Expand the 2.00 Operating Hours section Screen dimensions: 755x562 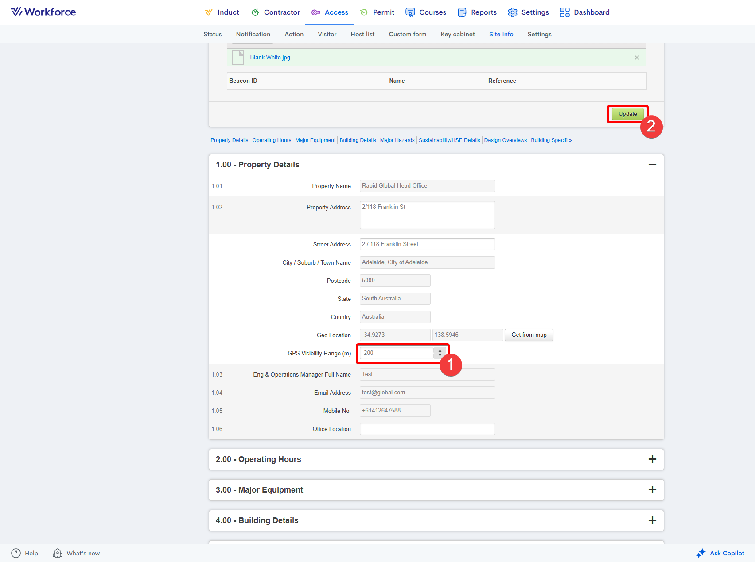click(x=652, y=459)
